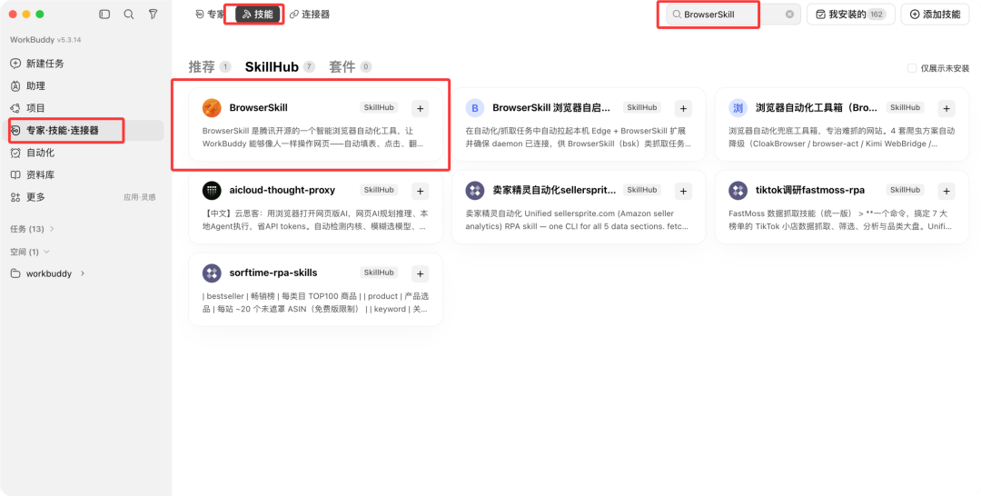The height and width of the screenshot is (496, 981).
Task: Toggle the sidebar panel icon
Action: click(x=104, y=15)
